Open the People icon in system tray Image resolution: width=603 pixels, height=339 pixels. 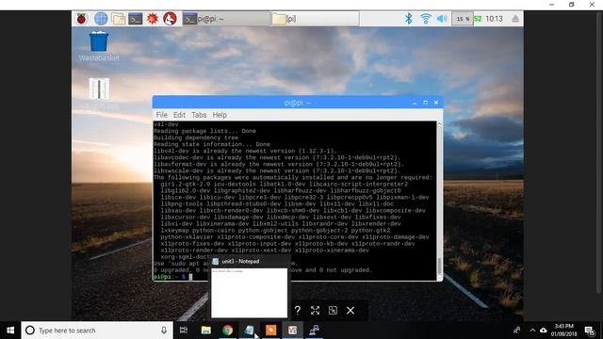click(x=516, y=331)
